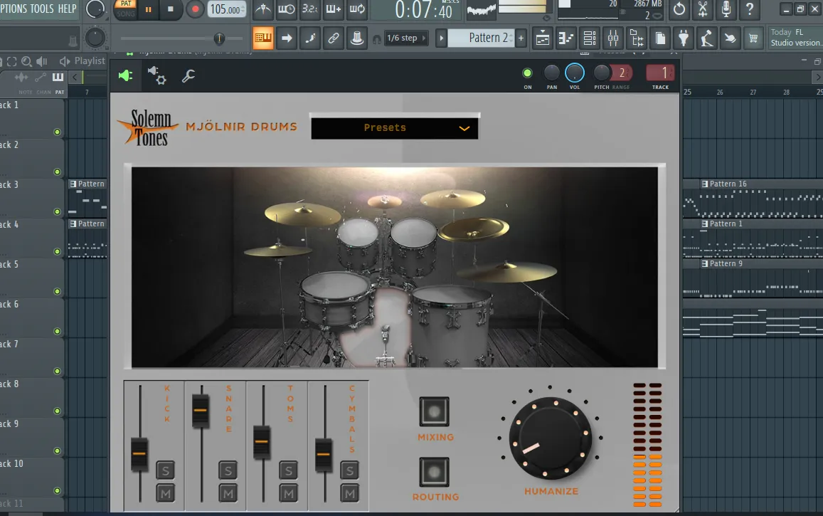The image size is (823, 516).
Task: Toggle the metronome icon
Action: click(x=263, y=9)
